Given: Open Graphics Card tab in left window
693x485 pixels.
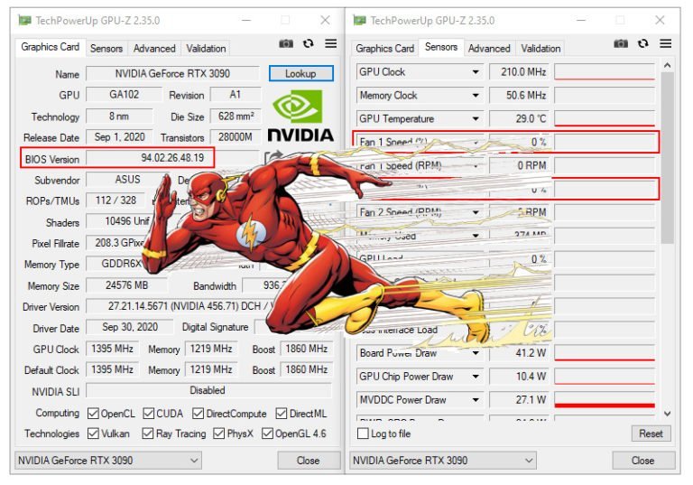Looking at the screenshot, I should click(50, 47).
